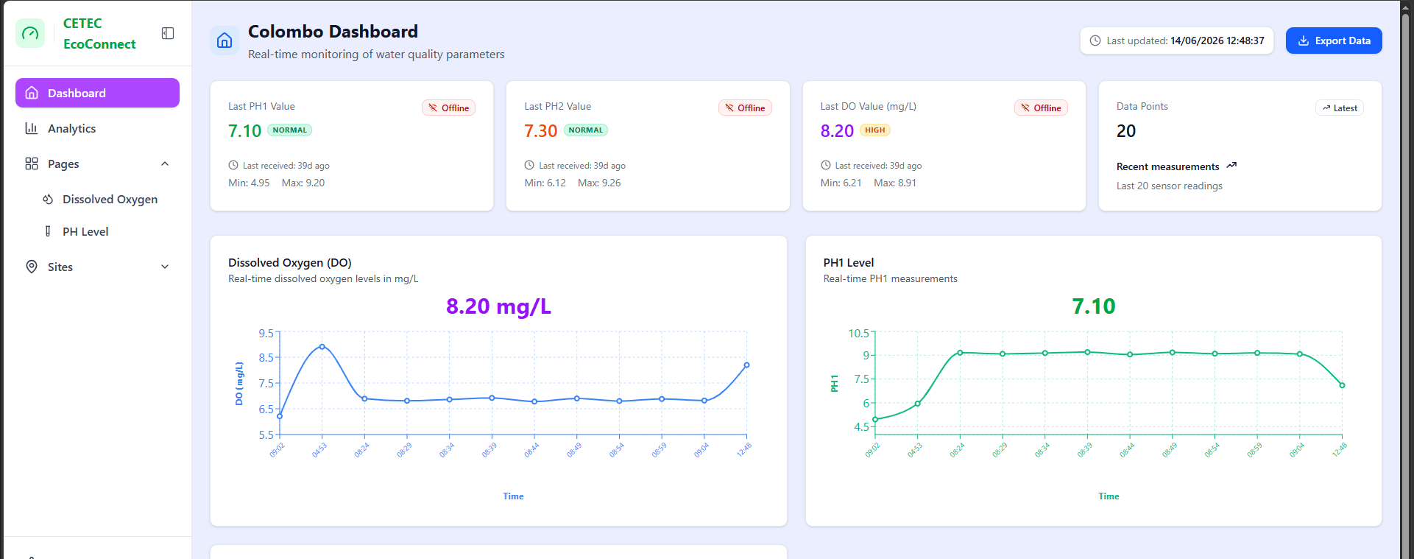Open the Dashboard menu item

97,93
